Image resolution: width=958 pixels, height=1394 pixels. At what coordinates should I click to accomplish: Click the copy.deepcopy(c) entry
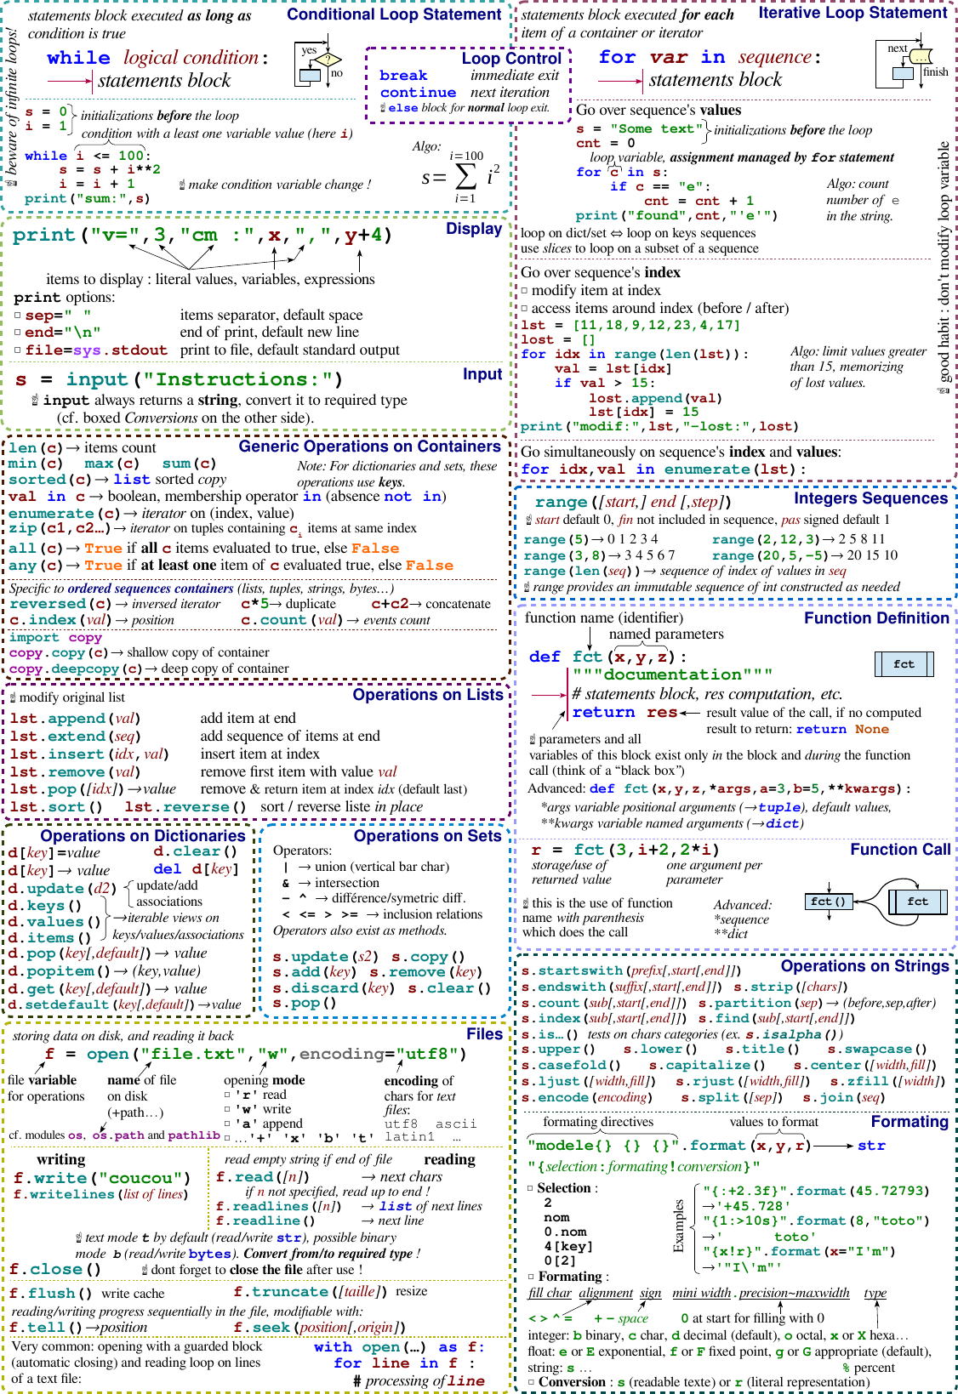point(76,669)
